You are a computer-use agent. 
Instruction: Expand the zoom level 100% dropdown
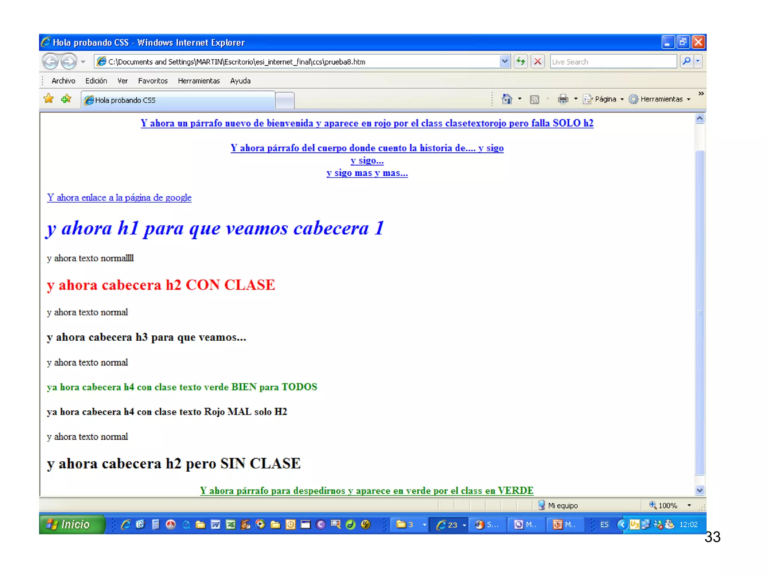pyautogui.click(x=689, y=505)
